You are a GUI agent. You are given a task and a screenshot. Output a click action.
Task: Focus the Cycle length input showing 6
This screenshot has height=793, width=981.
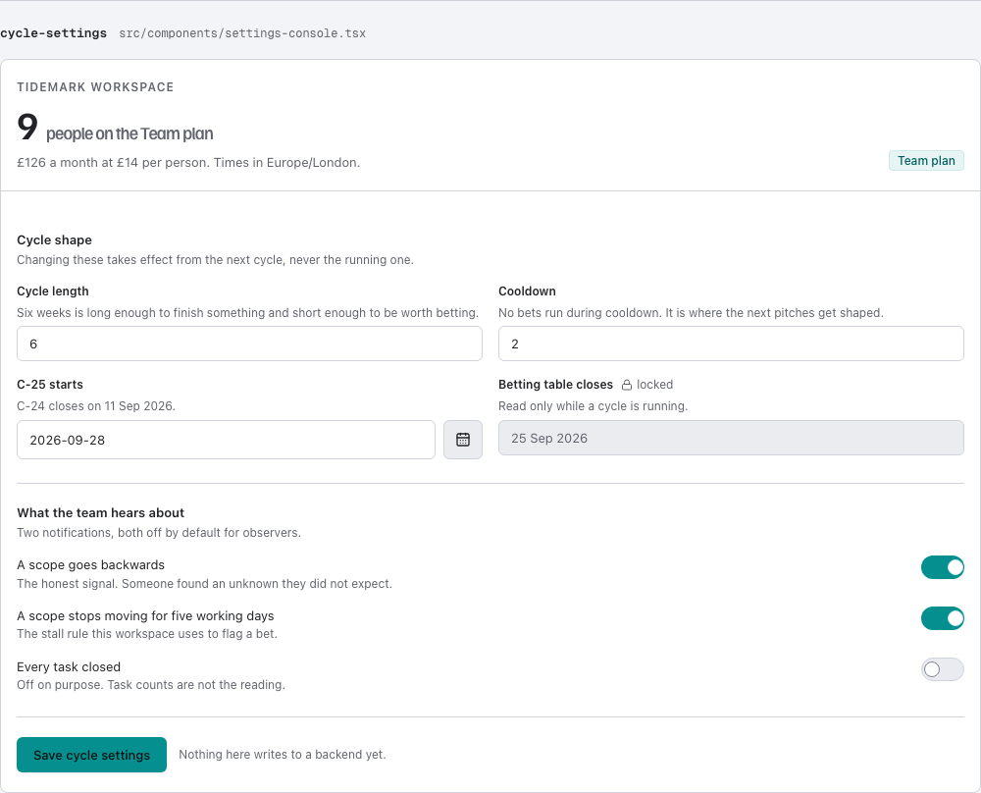[x=249, y=344]
